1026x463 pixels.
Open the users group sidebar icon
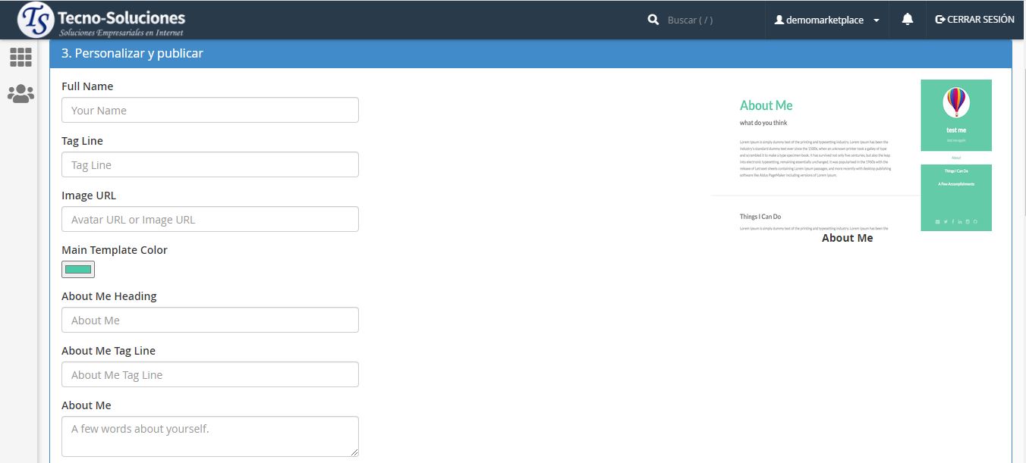20,94
